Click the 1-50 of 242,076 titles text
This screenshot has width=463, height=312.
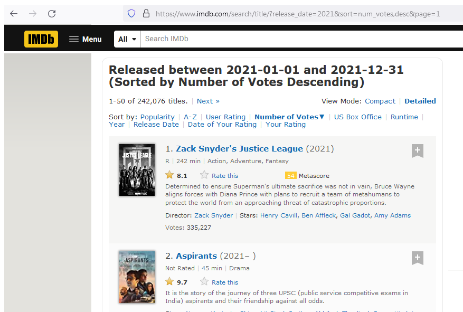tap(148, 101)
